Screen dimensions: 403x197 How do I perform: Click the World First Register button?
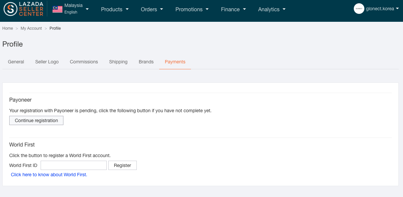coord(123,165)
